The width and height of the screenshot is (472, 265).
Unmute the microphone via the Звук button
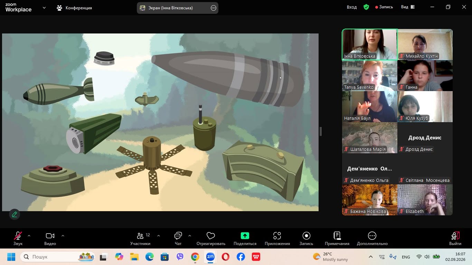18,238
